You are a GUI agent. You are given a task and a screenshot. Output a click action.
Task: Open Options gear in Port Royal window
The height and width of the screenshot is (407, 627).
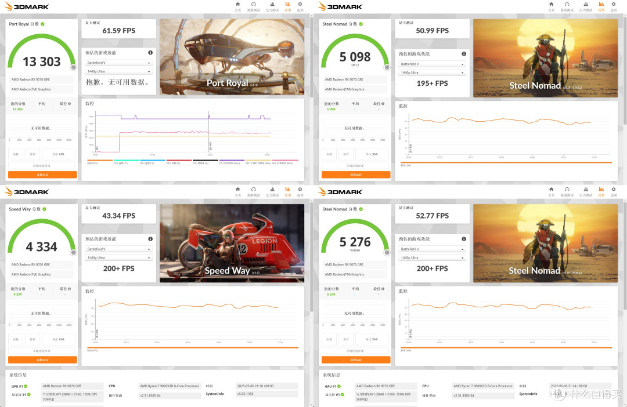tap(300, 5)
